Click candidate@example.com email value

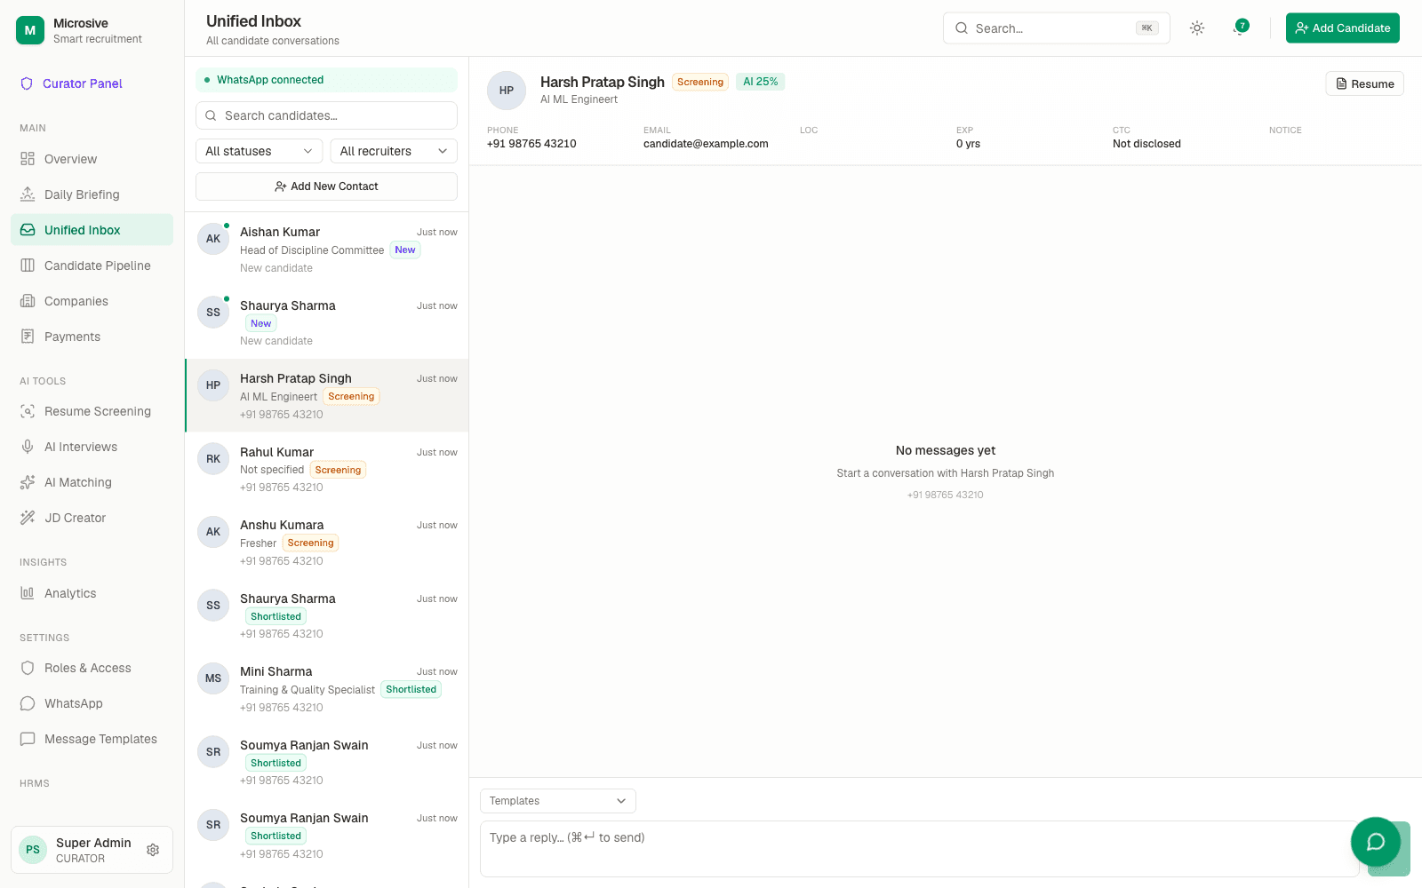[x=706, y=144]
